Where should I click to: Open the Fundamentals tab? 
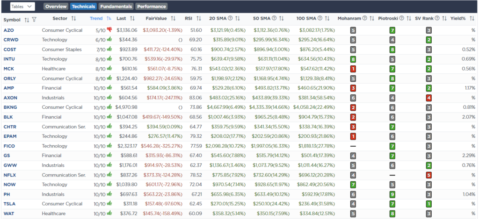pyautogui.click(x=116, y=7)
